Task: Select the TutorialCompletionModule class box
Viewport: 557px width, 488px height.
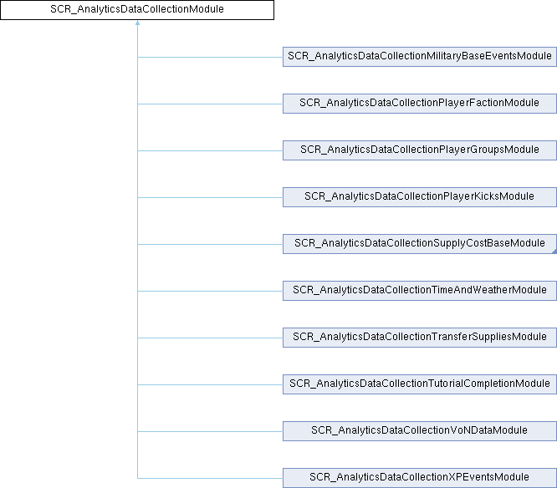Action: pyautogui.click(x=419, y=384)
